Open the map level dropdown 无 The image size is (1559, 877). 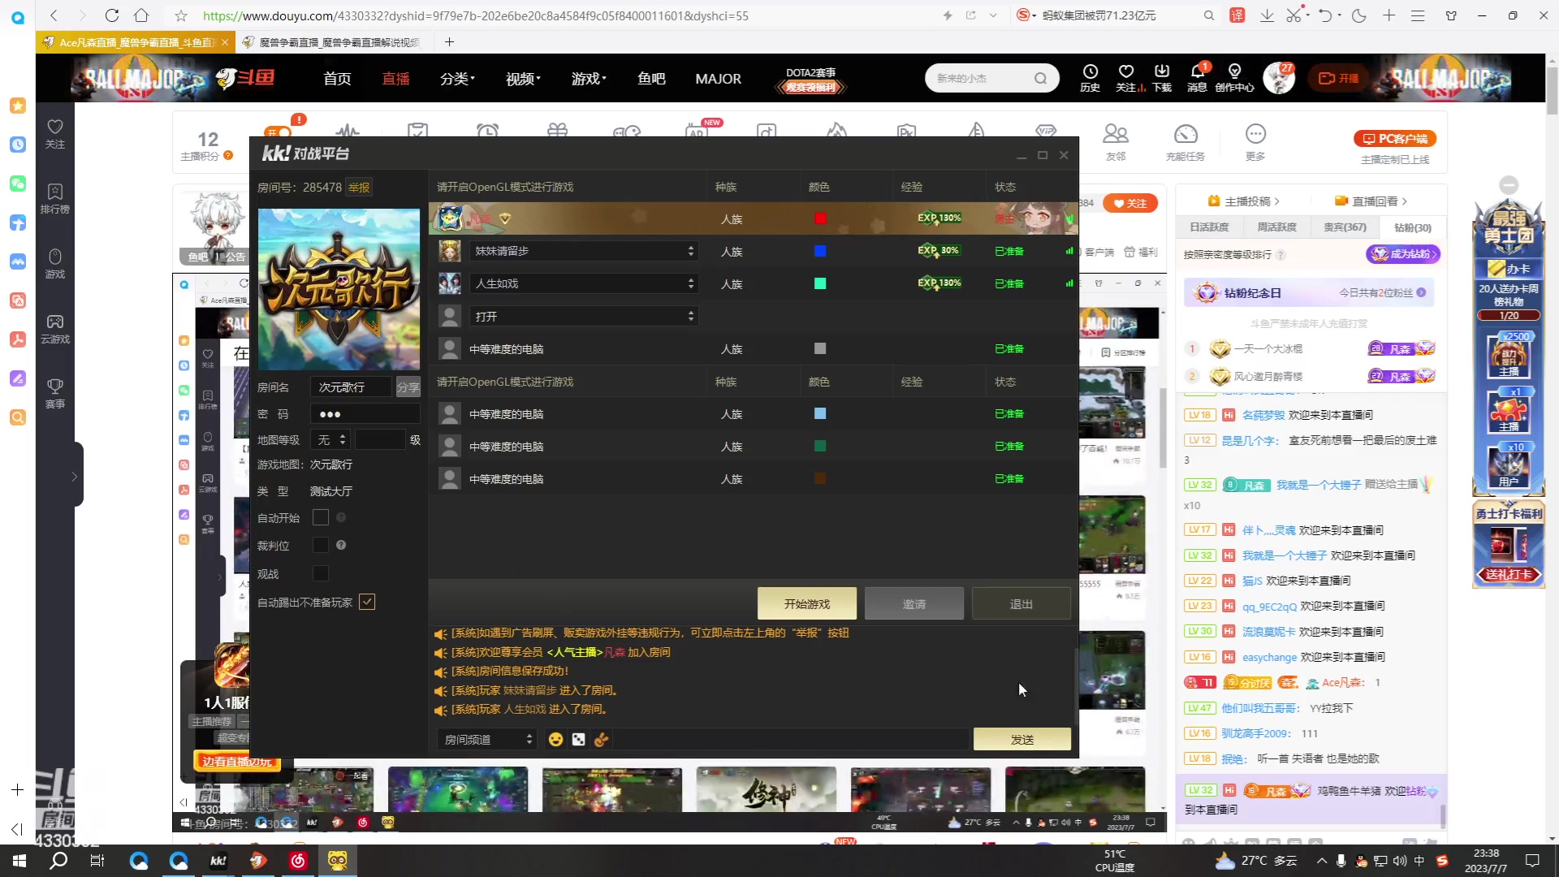pos(331,439)
